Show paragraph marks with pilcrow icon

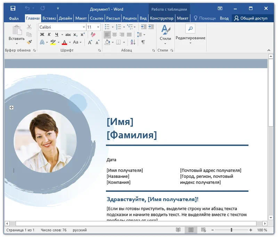(x=143, y=42)
